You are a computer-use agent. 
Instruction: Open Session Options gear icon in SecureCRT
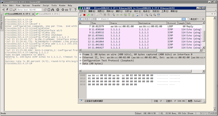[63, 9]
